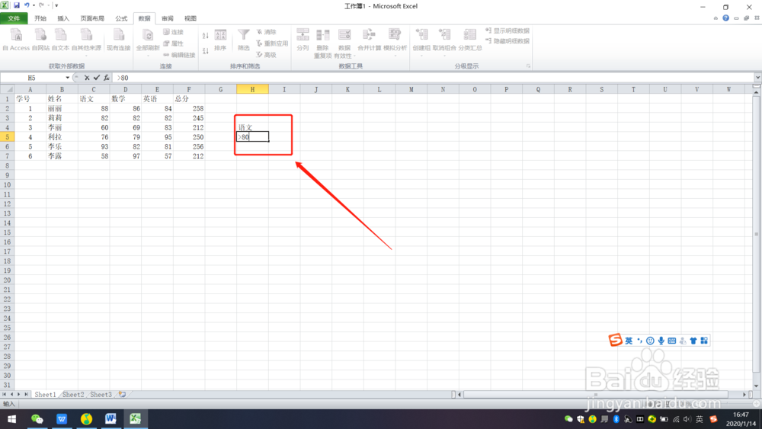Switch to 页面布局 page layout tab

(x=92, y=18)
